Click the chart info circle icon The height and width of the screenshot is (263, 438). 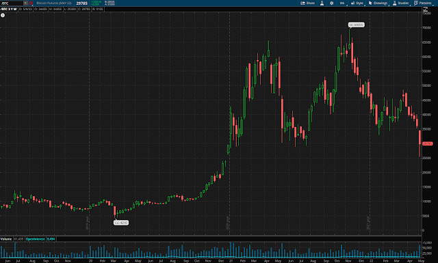coord(3,15)
